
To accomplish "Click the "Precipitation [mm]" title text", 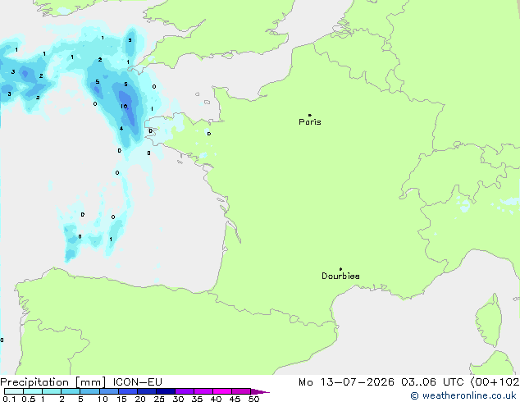I will coord(53,382).
